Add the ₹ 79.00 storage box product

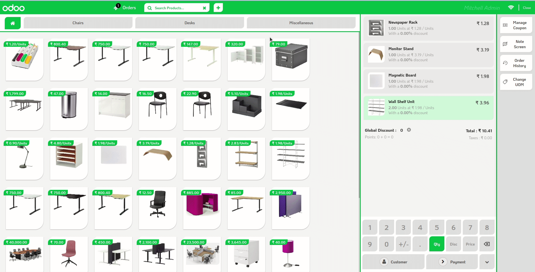291,60
